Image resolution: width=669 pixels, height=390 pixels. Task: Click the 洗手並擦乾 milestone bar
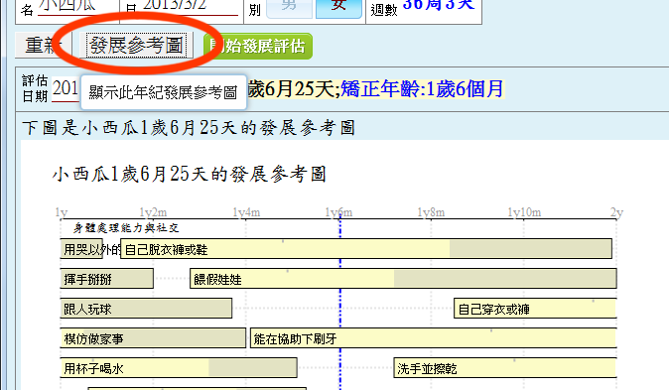pos(505,368)
